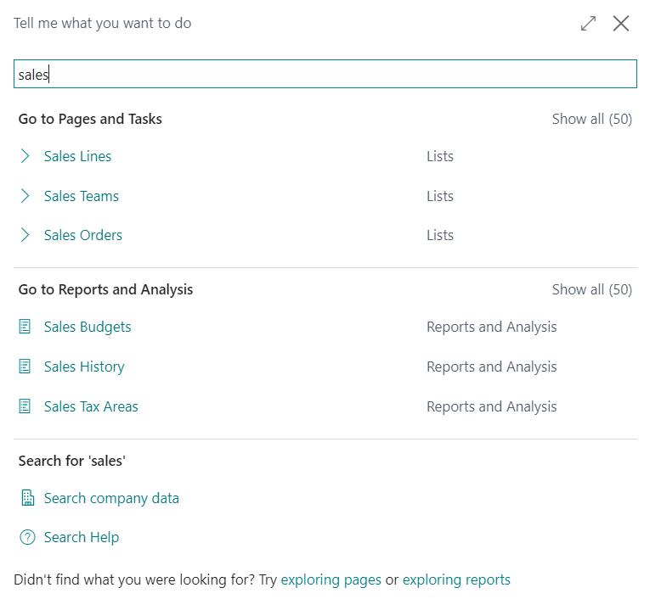Click inside the 'sales' search field
Image resolution: width=661 pixels, height=599 pixels.
pyautogui.click(x=325, y=74)
